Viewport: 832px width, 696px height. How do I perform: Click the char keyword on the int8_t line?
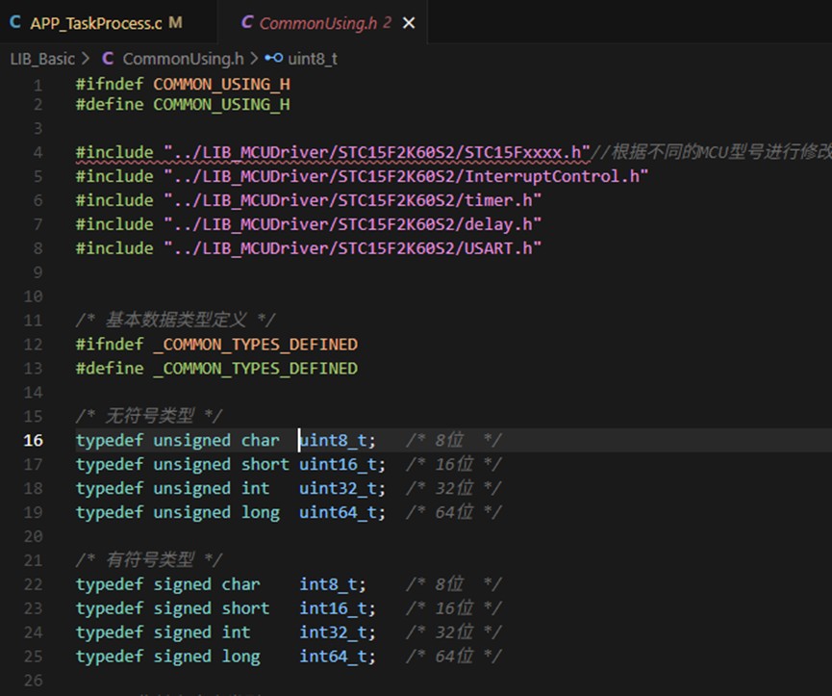click(x=240, y=584)
